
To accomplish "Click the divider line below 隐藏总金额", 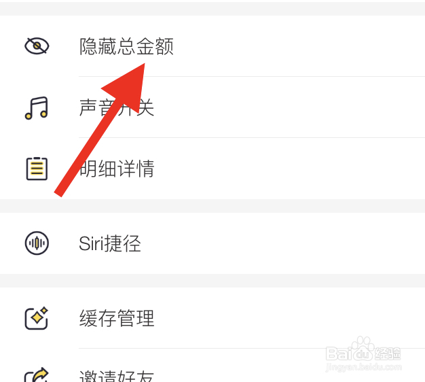I will [252, 77].
